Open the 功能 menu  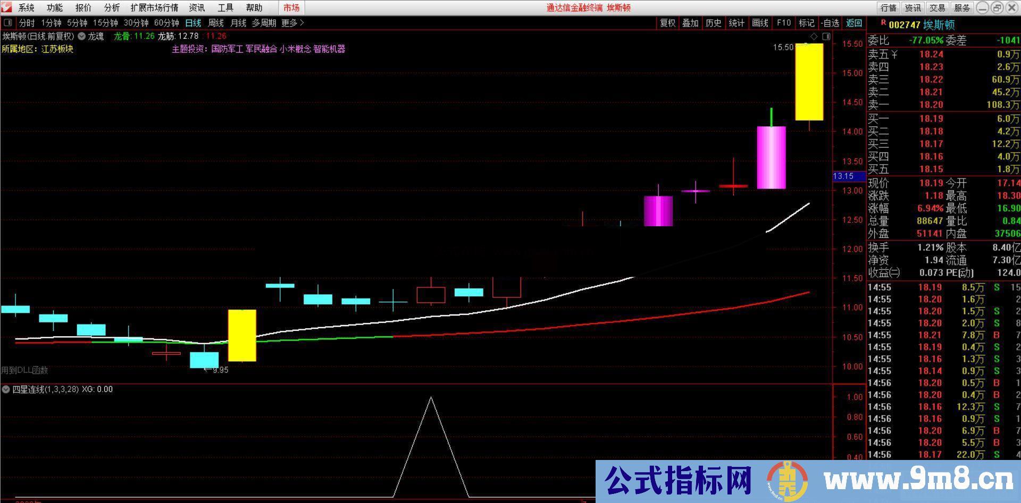[54, 7]
